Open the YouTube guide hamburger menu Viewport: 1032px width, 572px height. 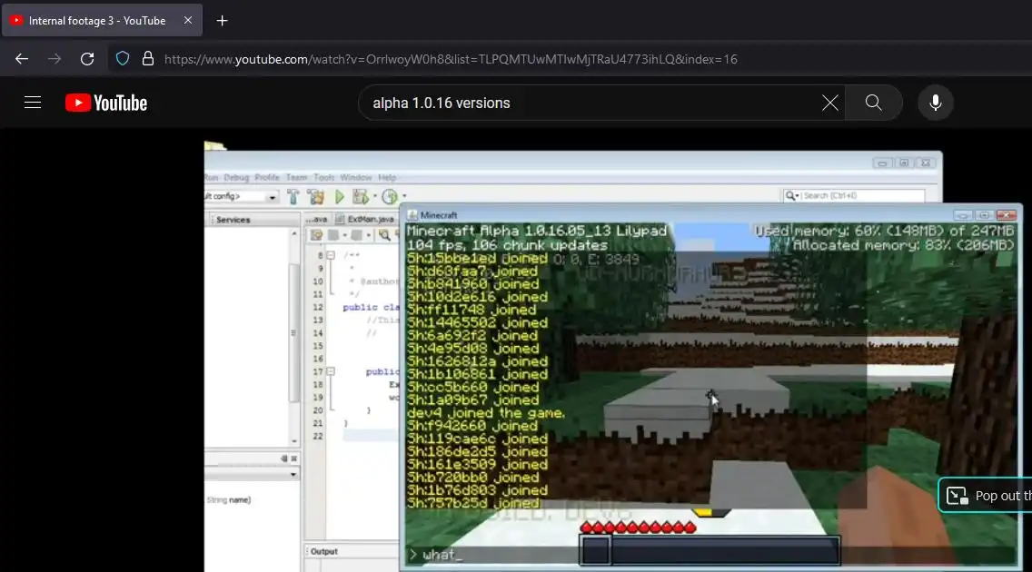[33, 103]
